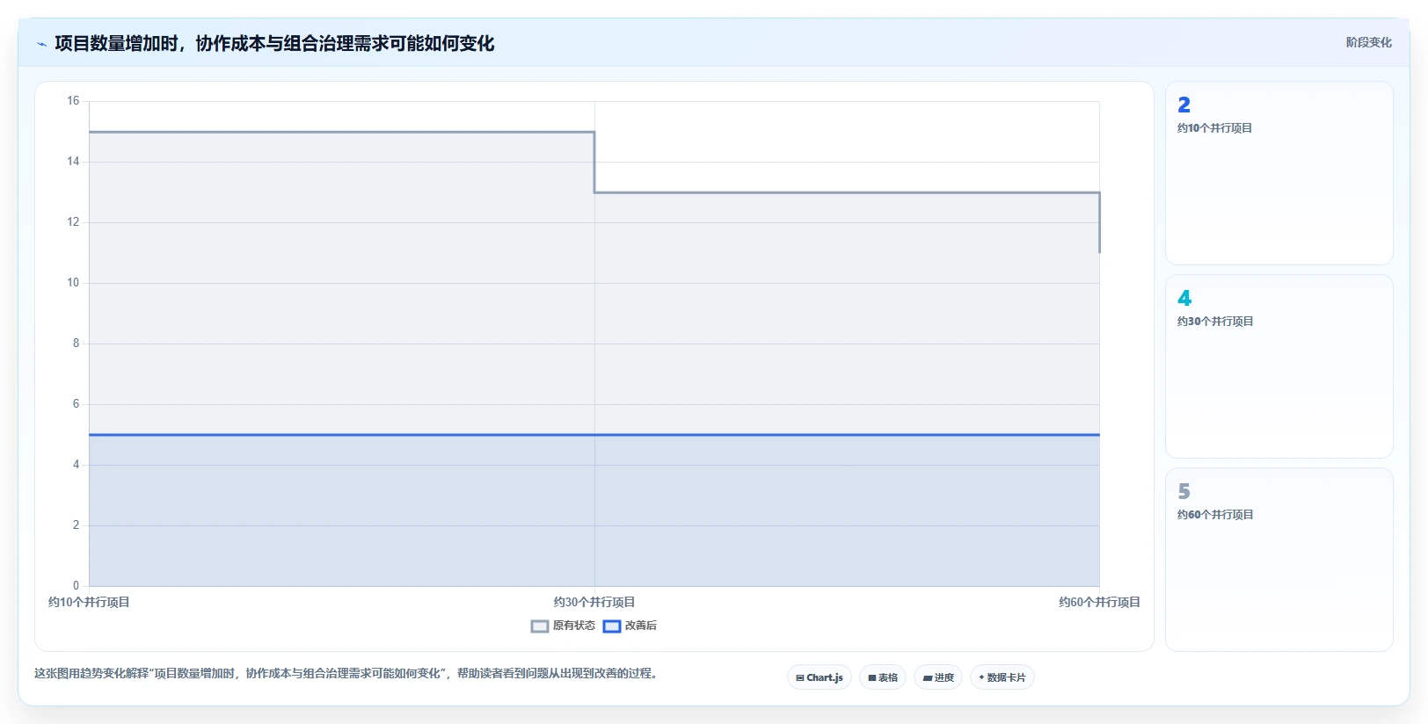Screen dimensions: 1428x724
Task: Click the 表格 tag pill
Action: pos(883,677)
